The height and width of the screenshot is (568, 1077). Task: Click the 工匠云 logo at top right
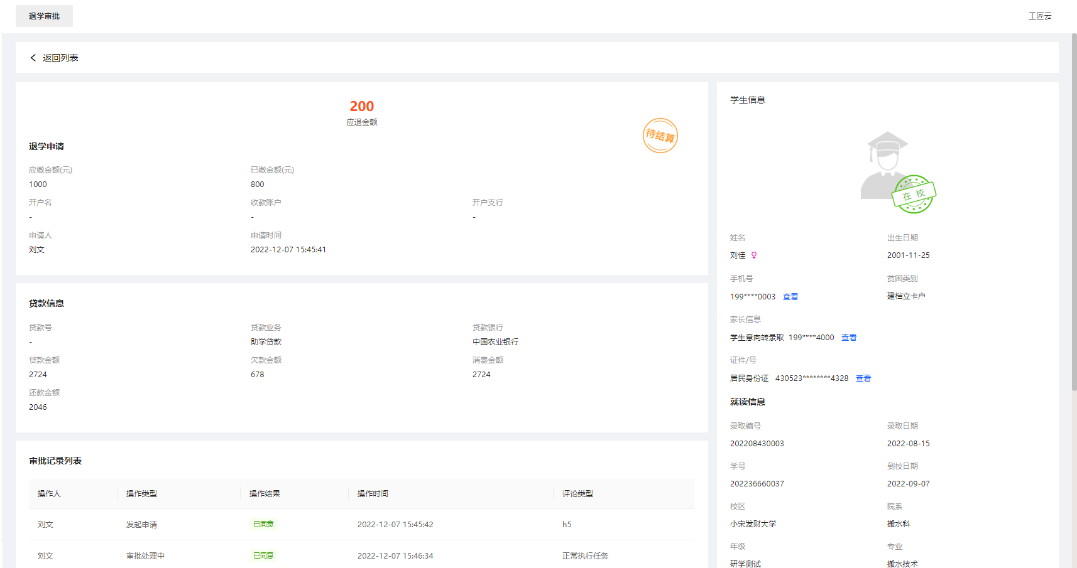click(1039, 16)
